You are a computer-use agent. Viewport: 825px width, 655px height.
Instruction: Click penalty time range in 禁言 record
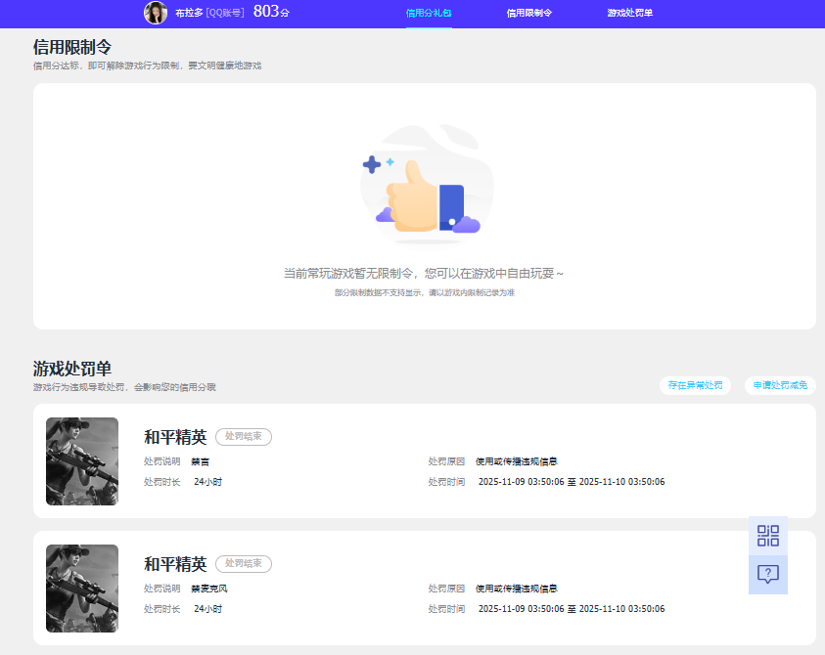[x=572, y=482]
